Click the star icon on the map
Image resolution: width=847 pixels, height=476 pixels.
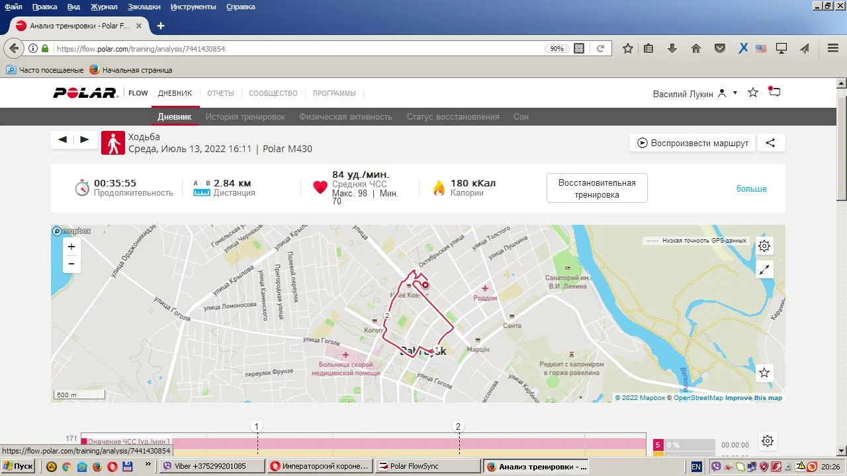[x=764, y=373]
